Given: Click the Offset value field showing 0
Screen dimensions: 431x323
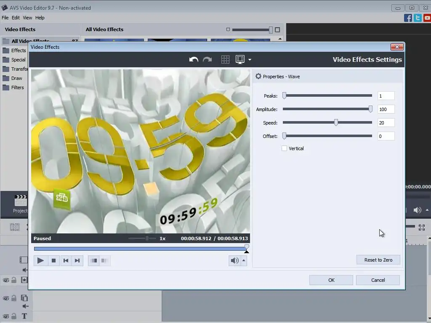Looking at the screenshot, I should (x=386, y=136).
